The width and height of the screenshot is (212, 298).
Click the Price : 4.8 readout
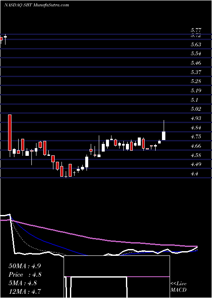[25, 275]
